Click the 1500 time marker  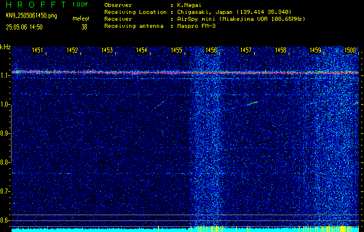[350, 50]
